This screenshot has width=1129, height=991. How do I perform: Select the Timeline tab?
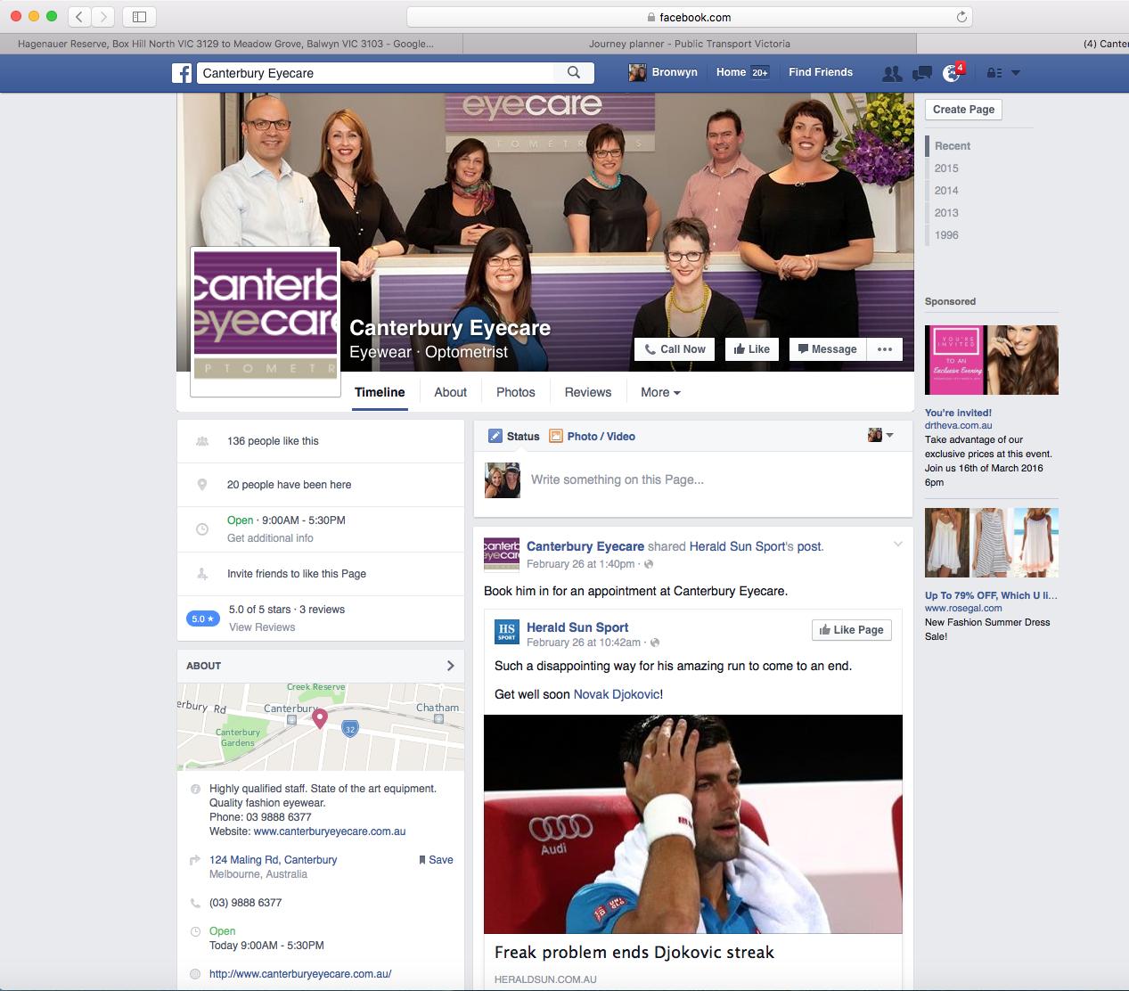380,392
